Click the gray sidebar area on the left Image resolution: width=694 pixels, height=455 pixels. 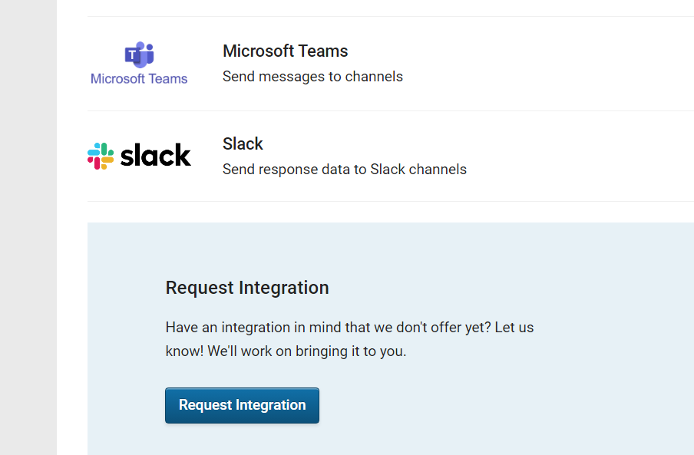coord(28,230)
